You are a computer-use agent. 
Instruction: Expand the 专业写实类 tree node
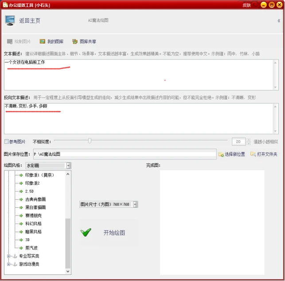8,256
